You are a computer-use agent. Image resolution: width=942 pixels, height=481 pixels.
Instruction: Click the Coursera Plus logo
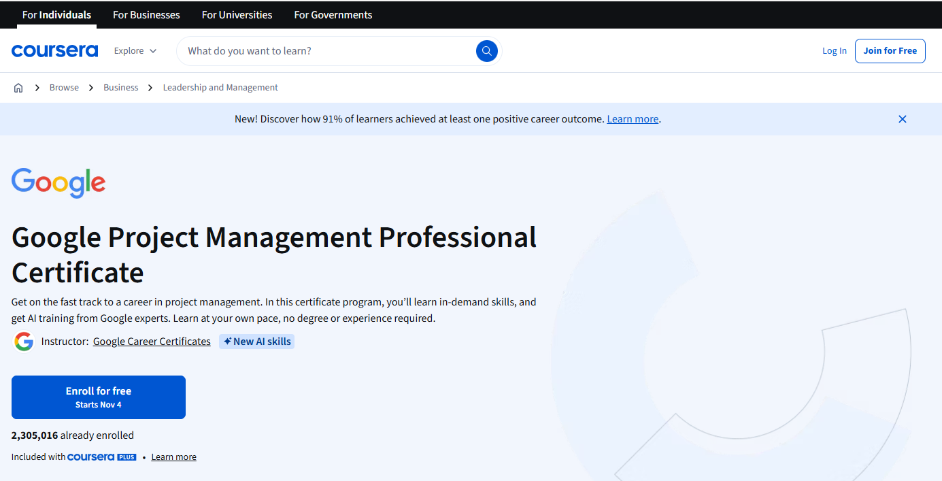[101, 457]
